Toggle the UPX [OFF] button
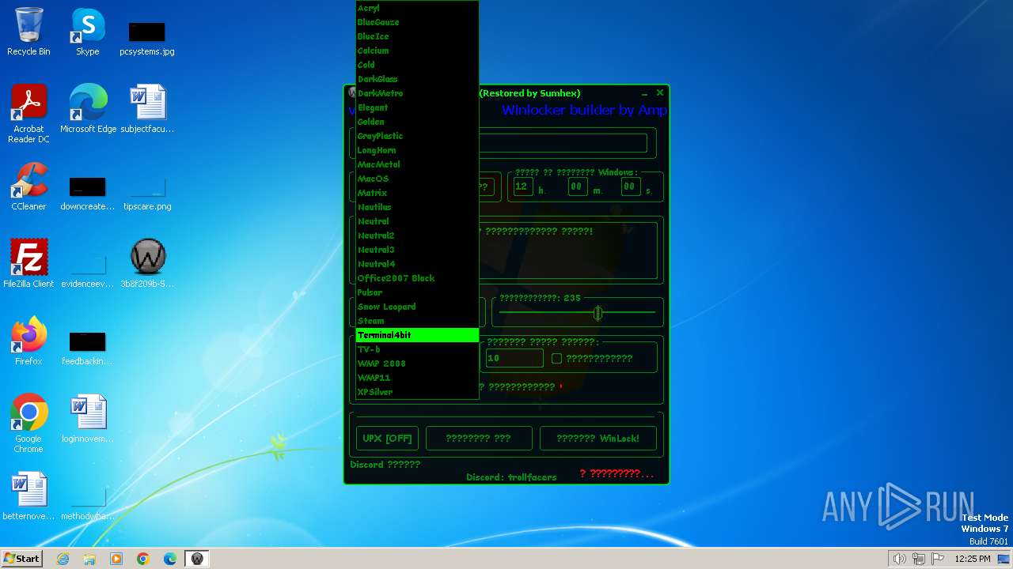 387,438
